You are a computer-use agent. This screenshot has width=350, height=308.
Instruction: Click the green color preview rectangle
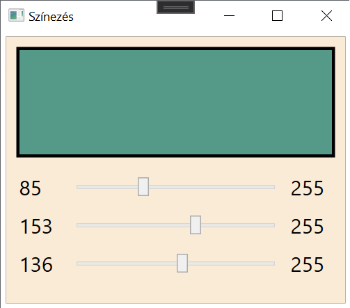click(x=175, y=102)
